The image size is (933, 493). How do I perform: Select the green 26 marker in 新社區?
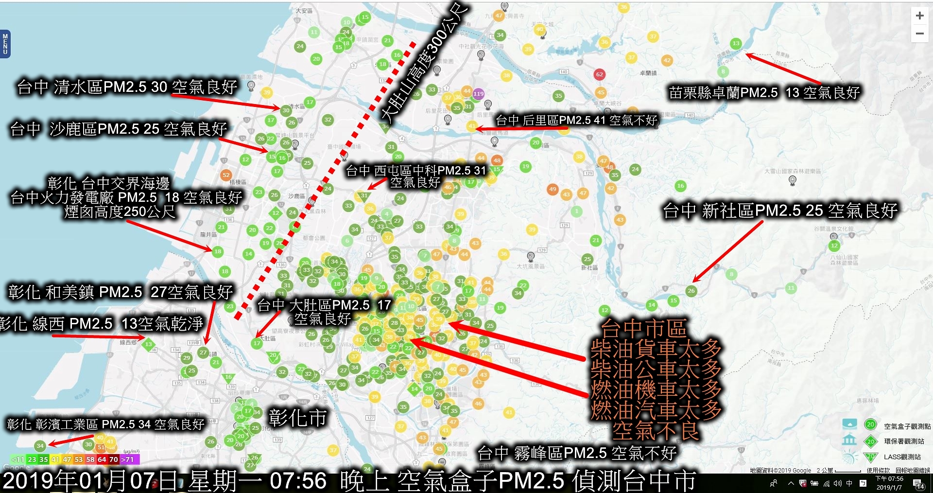[x=691, y=291]
